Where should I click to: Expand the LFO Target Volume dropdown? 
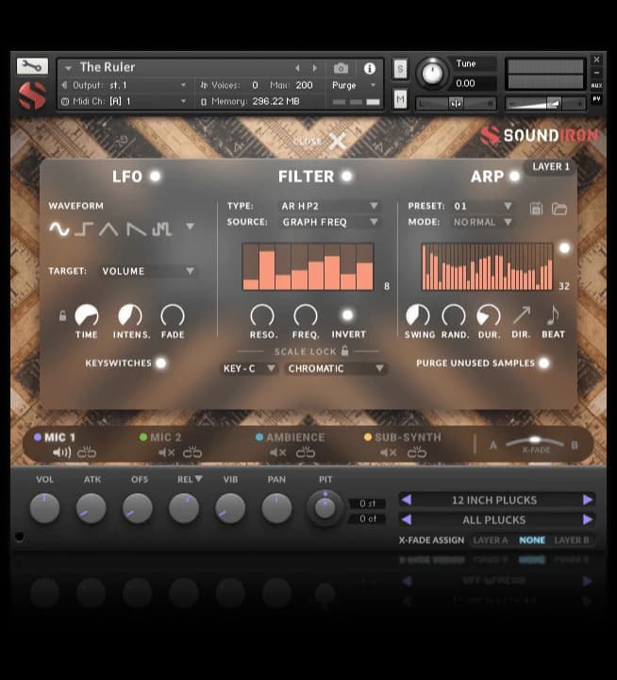point(149,271)
